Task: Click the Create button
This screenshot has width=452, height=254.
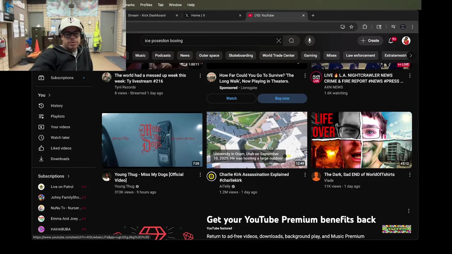Action: 370,41
